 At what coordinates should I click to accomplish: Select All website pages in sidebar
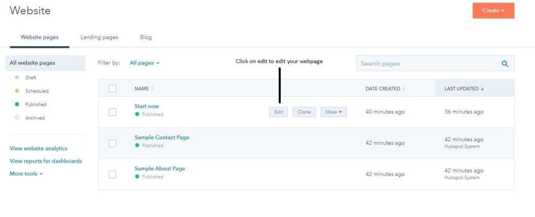point(45,63)
